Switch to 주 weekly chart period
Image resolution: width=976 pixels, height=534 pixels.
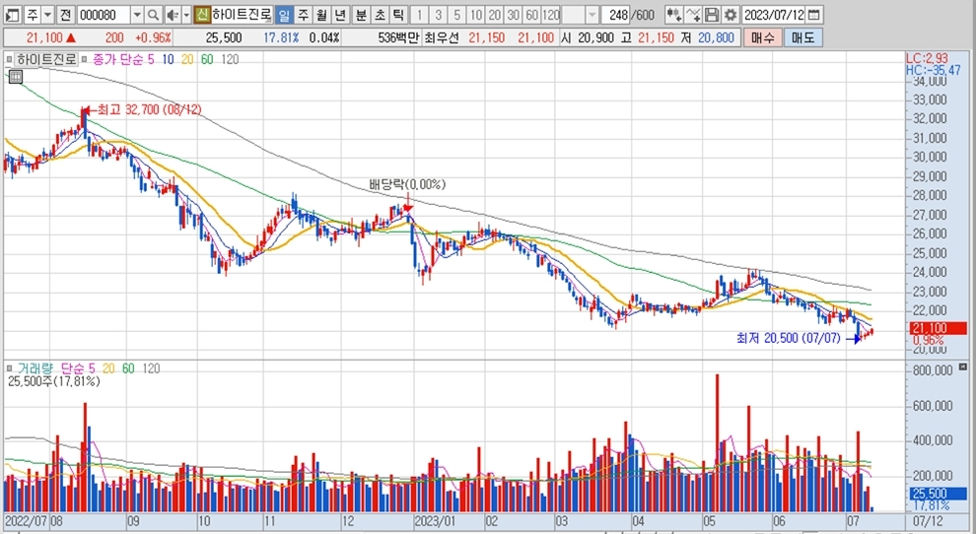click(x=303, y=15)
